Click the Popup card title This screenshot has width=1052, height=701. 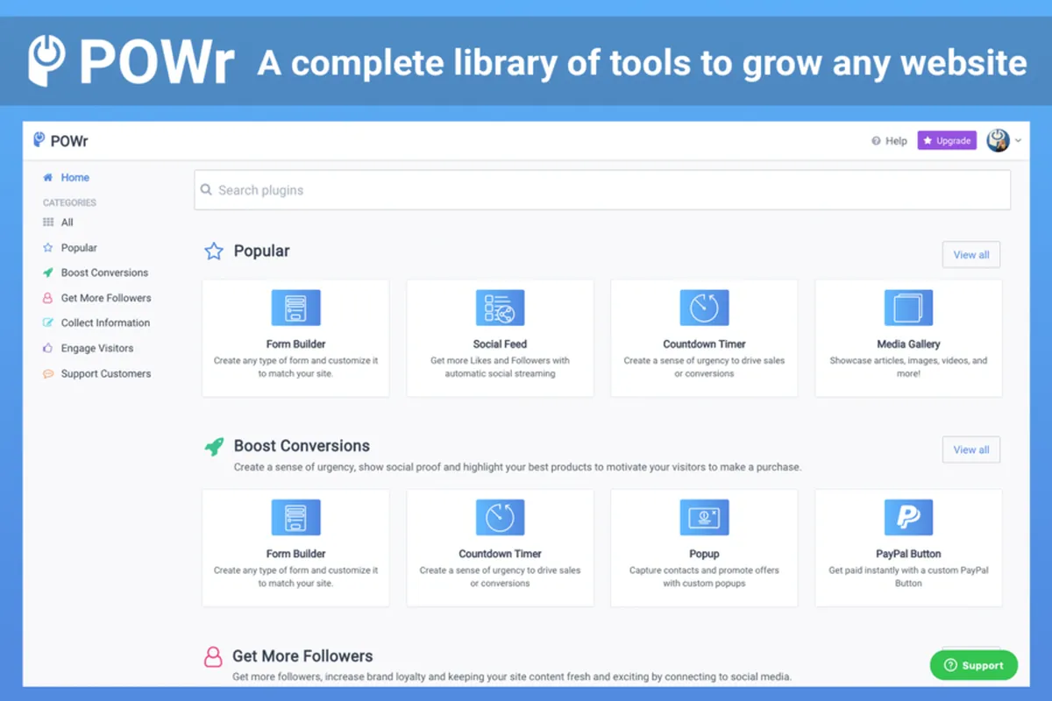click(705, 554)
